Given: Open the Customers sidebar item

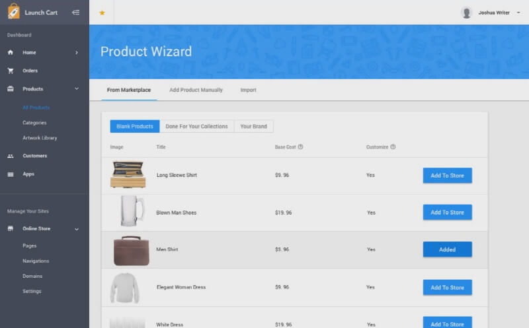Looking at the screenshot, I should click(x=35, y=156).
